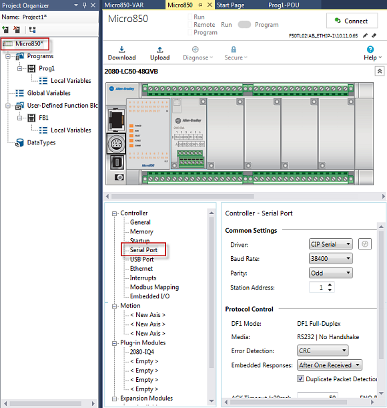Collapse the Motion settings node
This screenshot has width=387, height=408.
pyautogui.click(x=114, y=306)
